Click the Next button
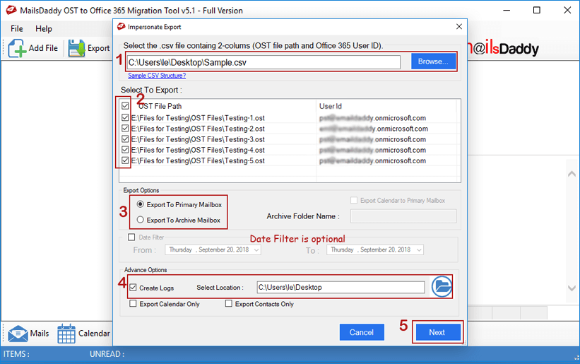This screenshot has width=580, height=364. click(437, 332)
